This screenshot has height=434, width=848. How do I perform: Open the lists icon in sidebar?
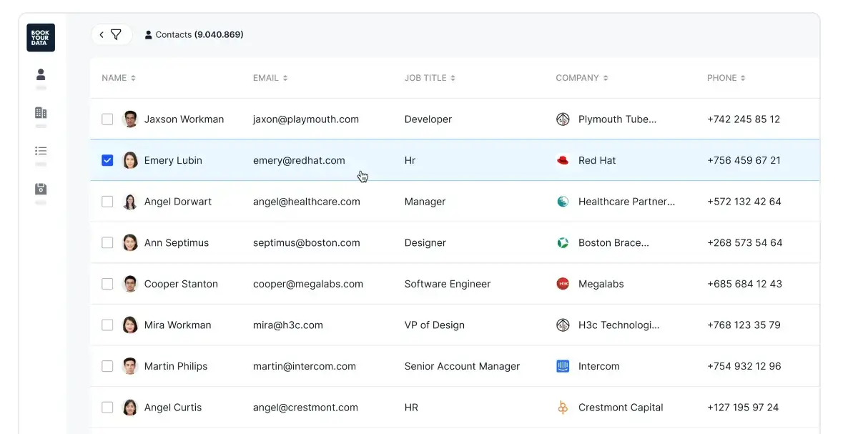41,151
